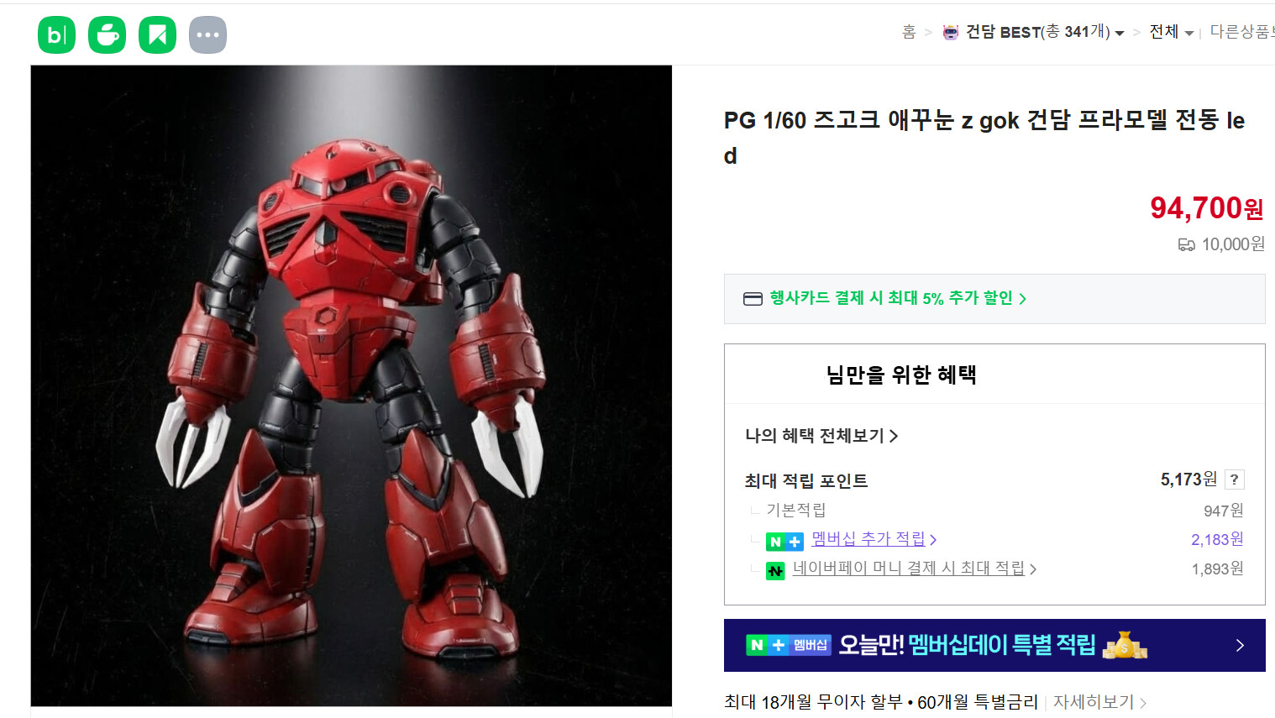Screen dimensions: 1275x718
Task: Click the Gundam robot category icon
Action: pos(950,33)
